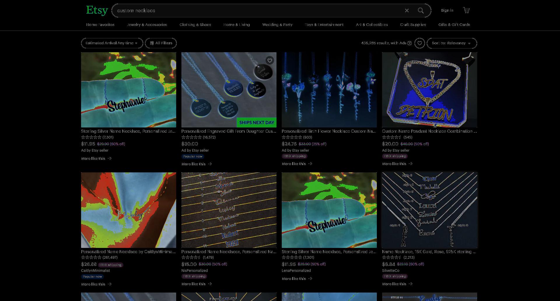Open the Stephanie necklace ad thumbnail

[129, 90]
